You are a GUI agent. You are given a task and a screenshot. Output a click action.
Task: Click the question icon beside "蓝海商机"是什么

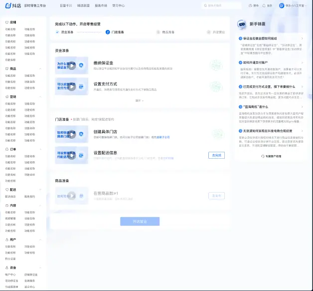click(x=241, y=107)
